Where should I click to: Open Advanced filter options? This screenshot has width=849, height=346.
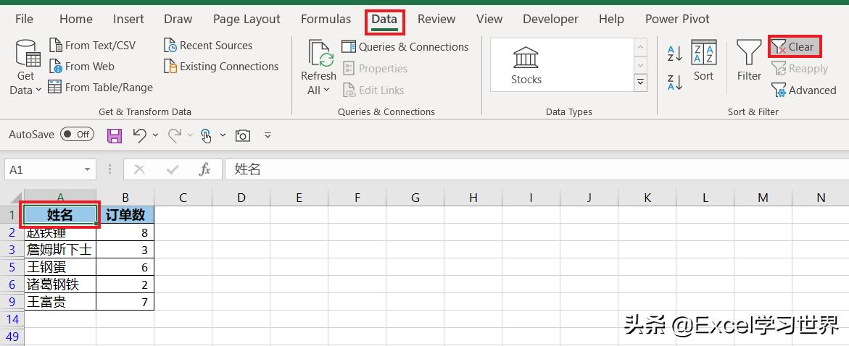[804, 90]
